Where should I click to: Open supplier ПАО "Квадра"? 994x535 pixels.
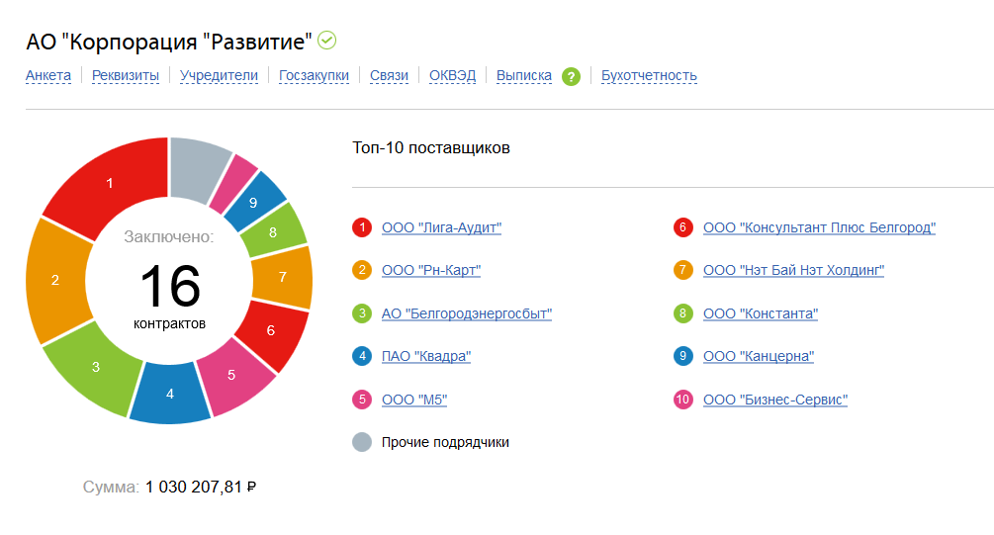coord(426,356)
